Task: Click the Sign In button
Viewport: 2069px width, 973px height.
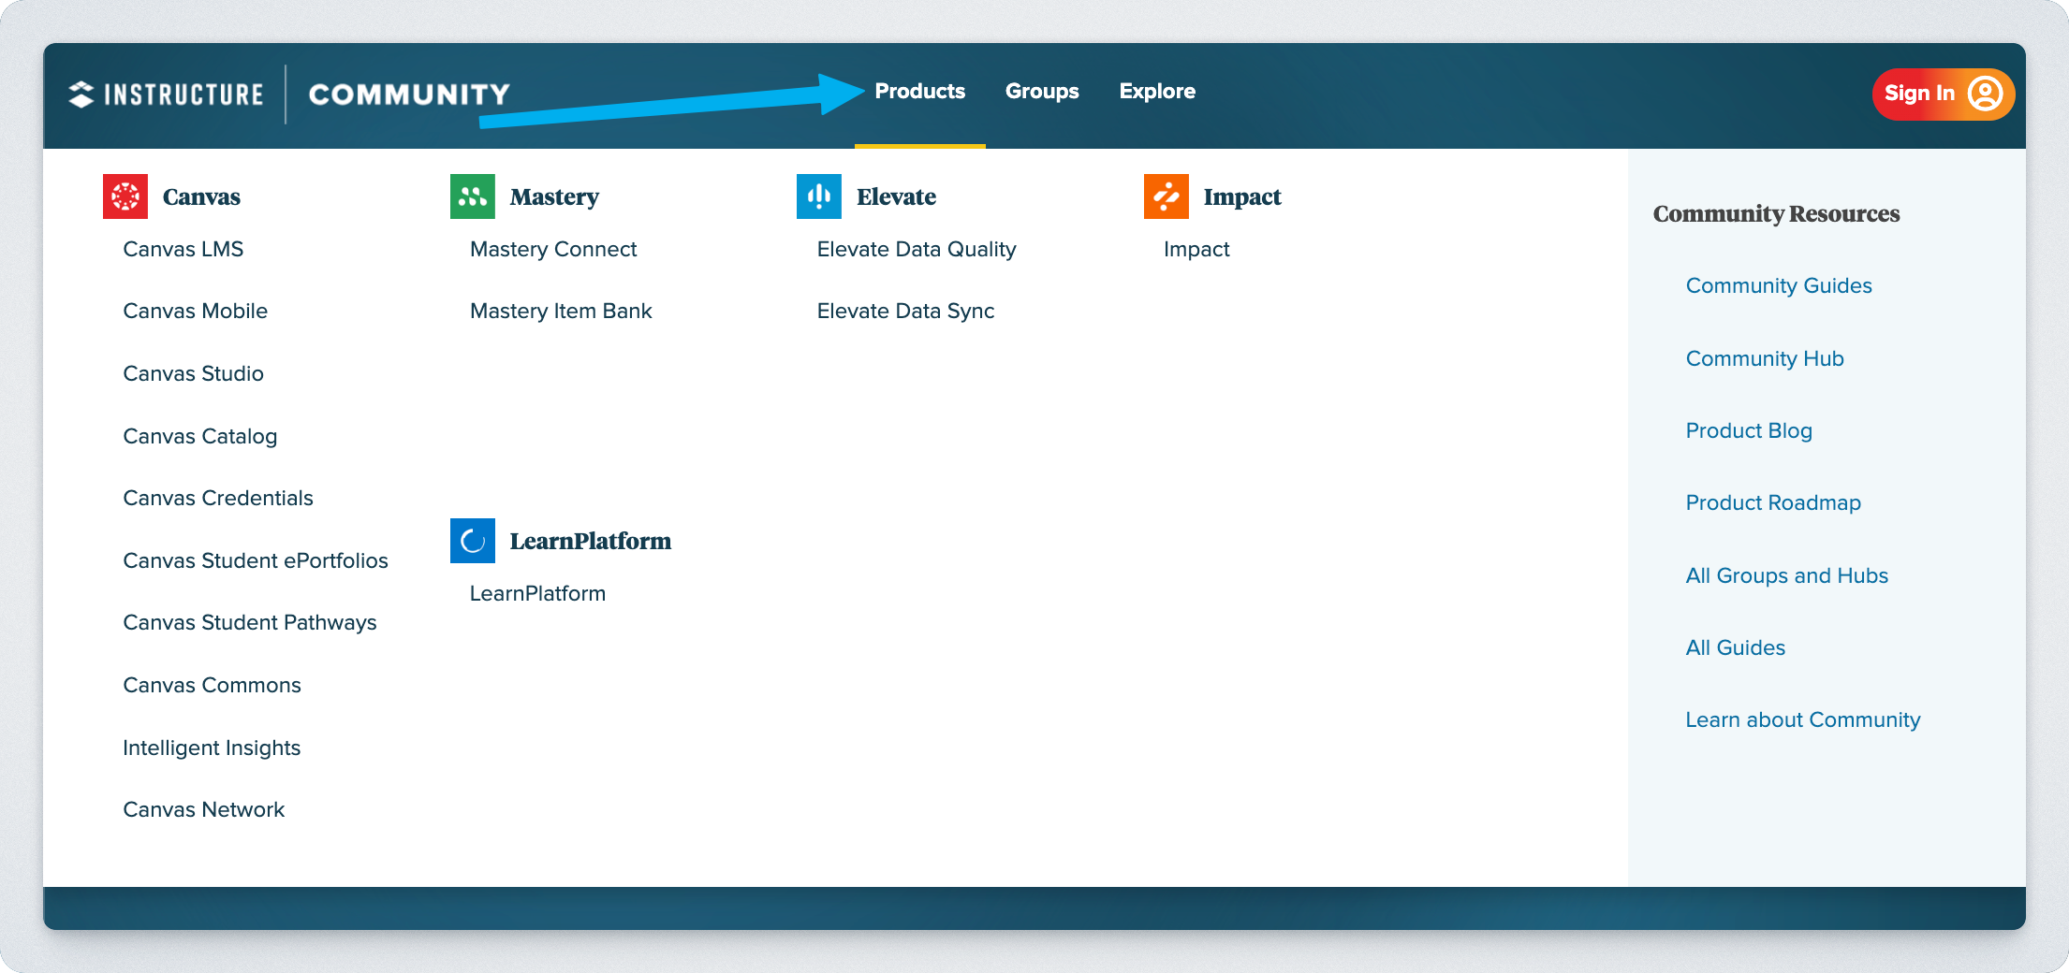Action: pos(1943,94)
